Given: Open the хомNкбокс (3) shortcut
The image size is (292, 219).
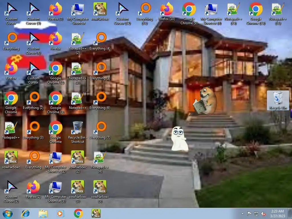Looking at the screenshot, I should pyautogui.click(x=78, y=191).
